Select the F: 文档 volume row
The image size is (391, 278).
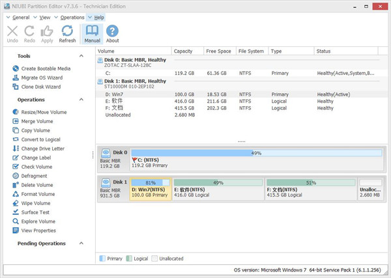pyautogui.click(x=241, y=108)
